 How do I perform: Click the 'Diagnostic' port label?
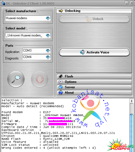(x=12, y=58)
